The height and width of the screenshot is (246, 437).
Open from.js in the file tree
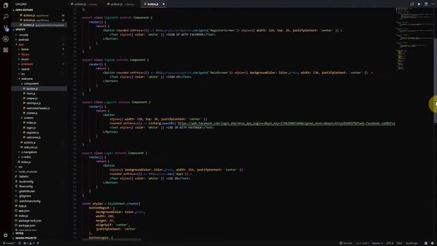31,94
